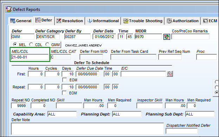
Task: Open the Informational tab
Action: (103, 21)
